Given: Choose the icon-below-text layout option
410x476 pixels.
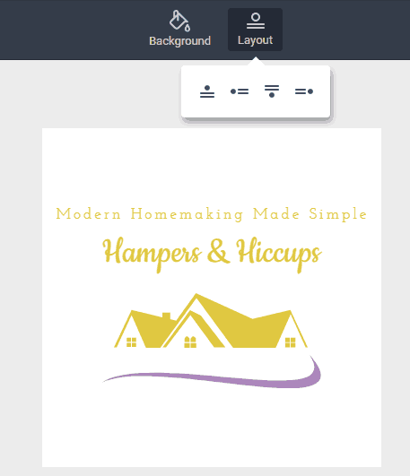Looking at the screenshot, I should [272, 91].
